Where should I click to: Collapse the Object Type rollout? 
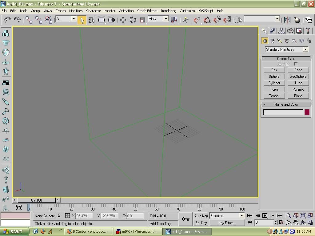286,59
